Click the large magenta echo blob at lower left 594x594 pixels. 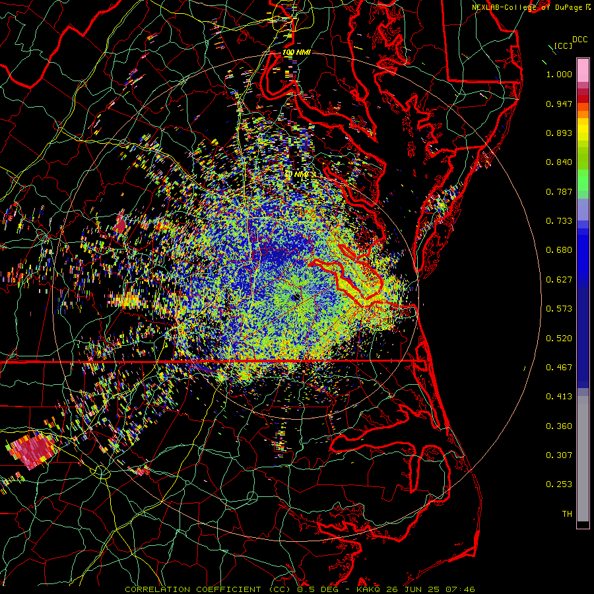tap(31, 449)
